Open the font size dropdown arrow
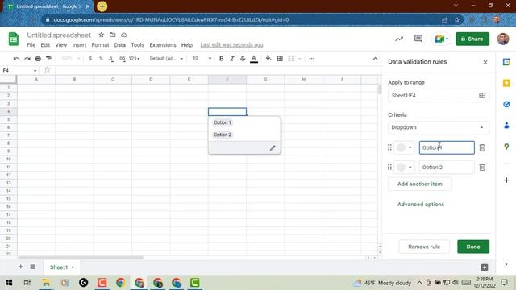The height and width of the screenshot is (290, 516). point(210,59)
